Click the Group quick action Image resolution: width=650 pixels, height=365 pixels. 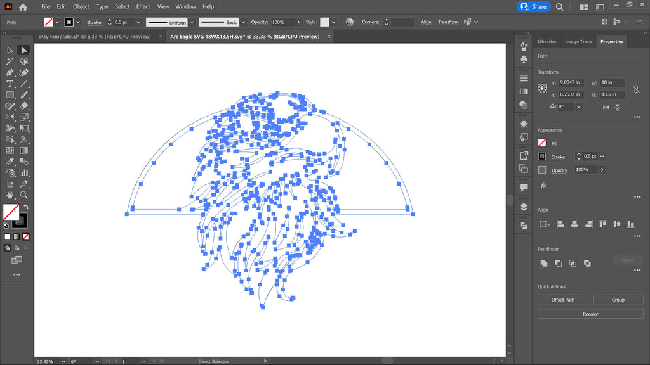[618, 300]
